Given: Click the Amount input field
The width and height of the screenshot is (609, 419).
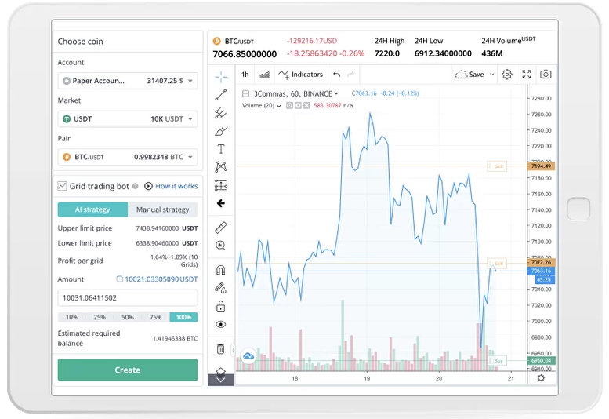Looking at the screenshot, I should pos(128,297).
